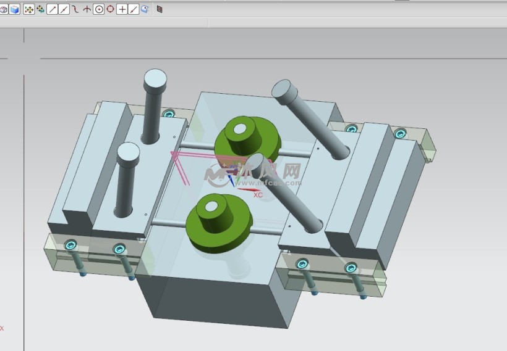Toggle the existing point plus-sign snap
The image size is (507, 351).
tap(122, 9)
